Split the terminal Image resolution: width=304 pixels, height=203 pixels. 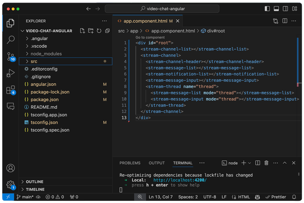(x=258, y=163)
